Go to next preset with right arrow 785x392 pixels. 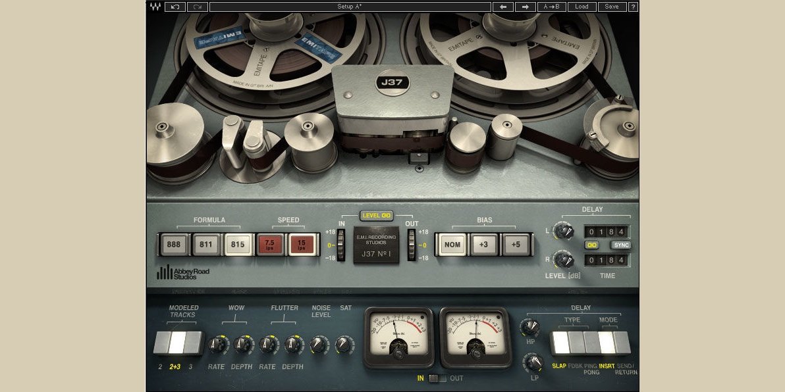525,7
